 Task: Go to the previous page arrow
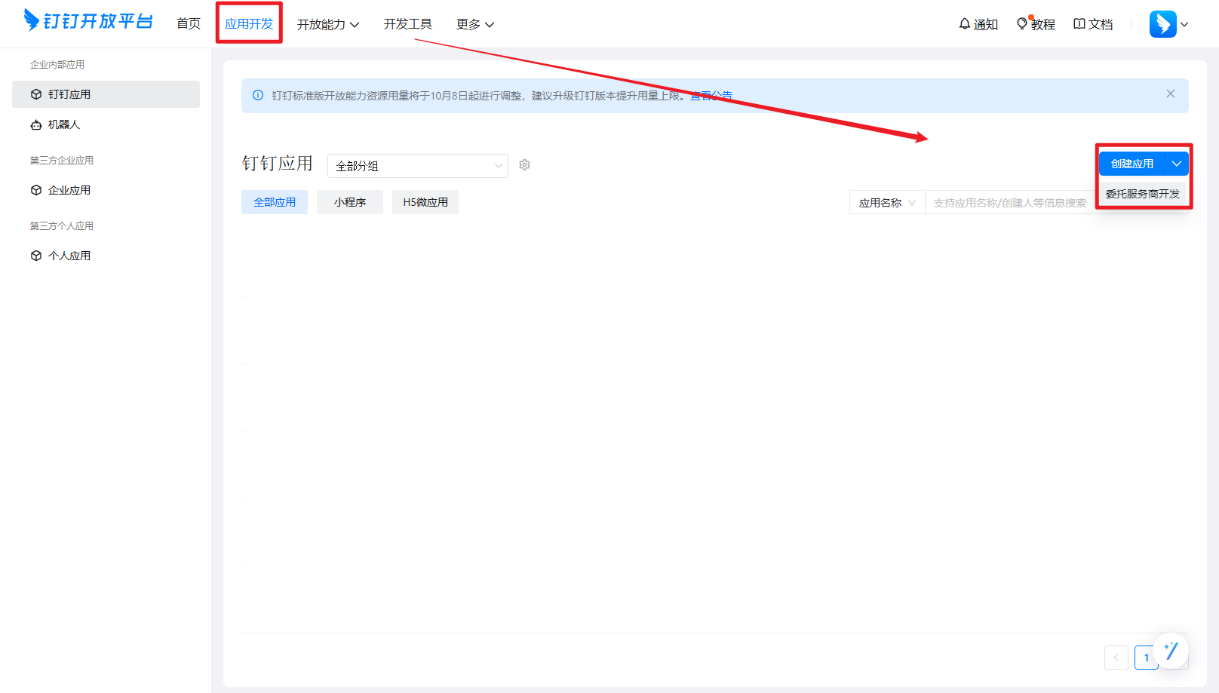coord(1116,658)
